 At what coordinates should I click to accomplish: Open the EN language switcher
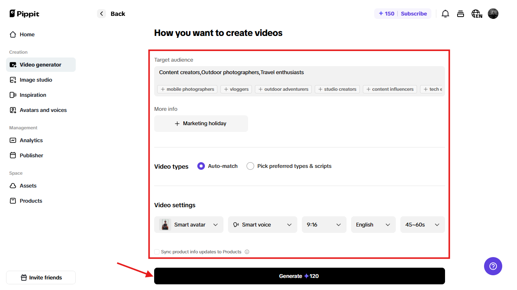tap(476, 14)
